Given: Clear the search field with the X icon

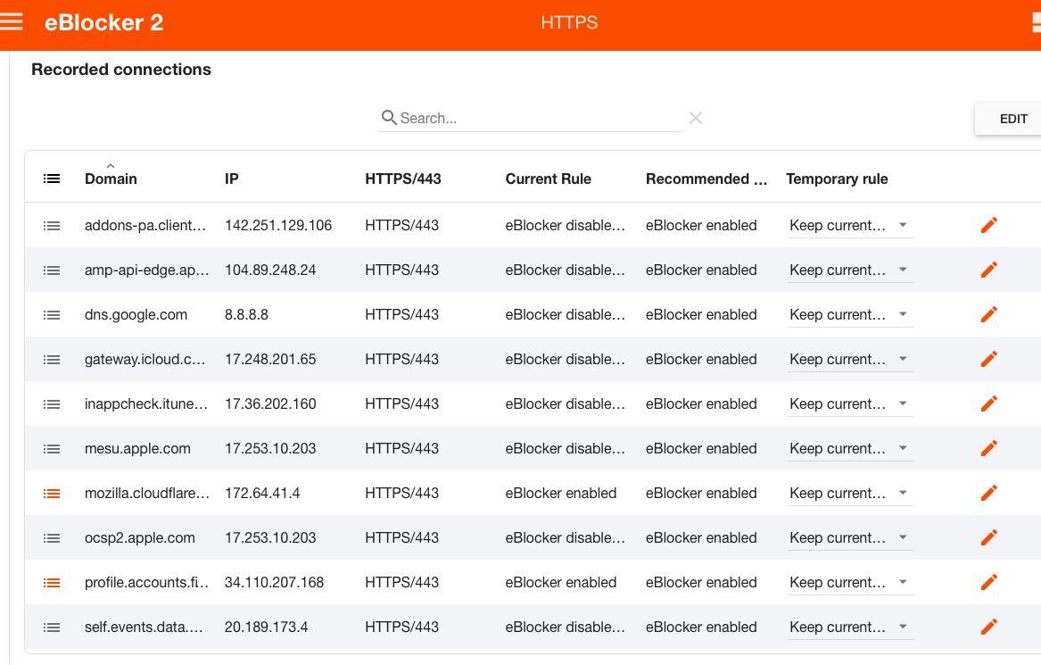Looking at the screenshot, I should (696, 118).
